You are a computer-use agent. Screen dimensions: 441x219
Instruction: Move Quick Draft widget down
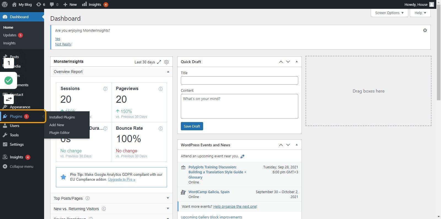288,62
